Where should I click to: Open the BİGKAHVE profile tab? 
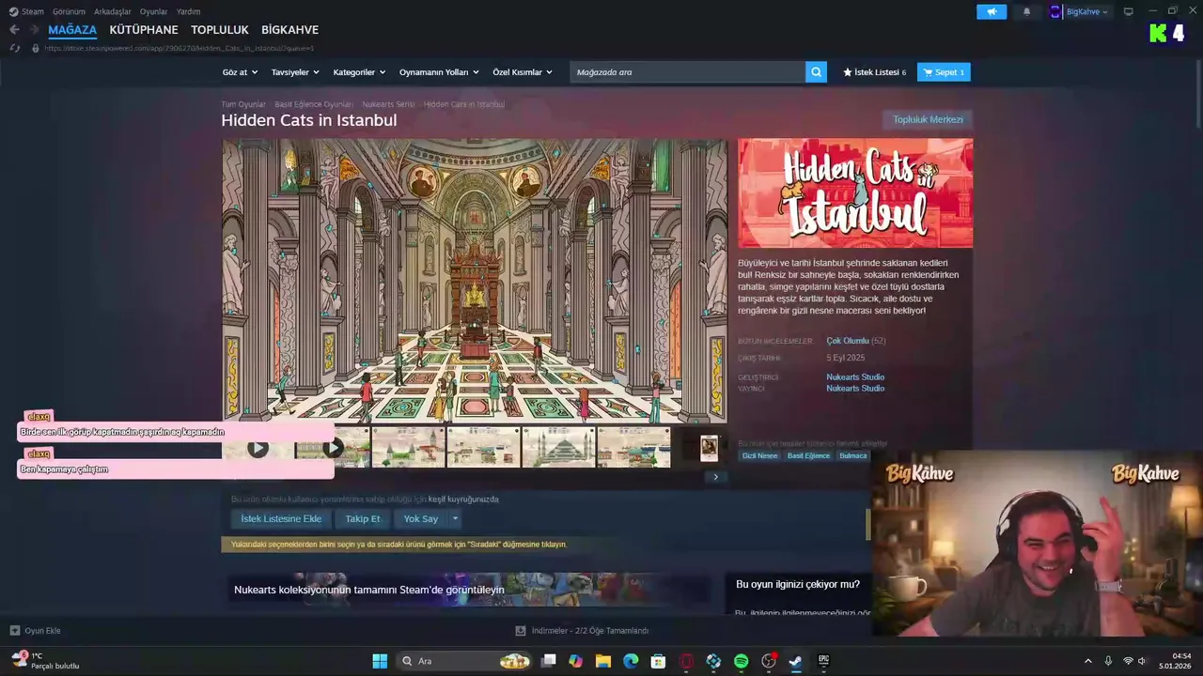(289, 30)
